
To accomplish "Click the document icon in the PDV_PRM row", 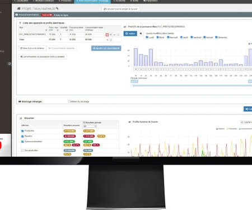I will point(118,35).
